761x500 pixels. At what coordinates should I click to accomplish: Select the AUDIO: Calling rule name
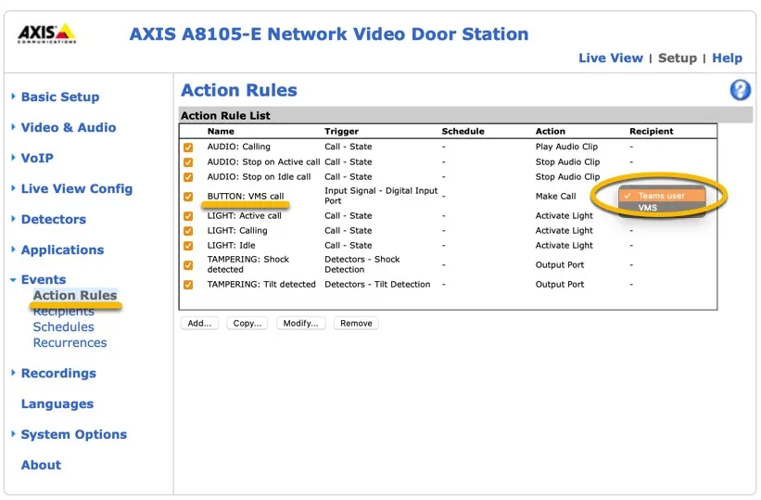click(239, 147)
